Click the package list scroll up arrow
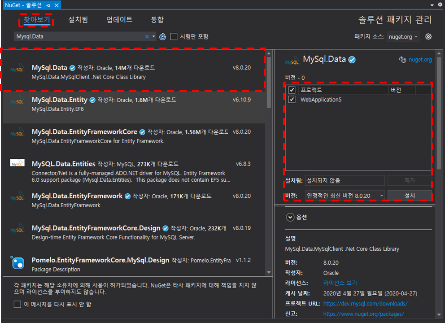This screenshot has width=445, height=323. coord(269,53)
